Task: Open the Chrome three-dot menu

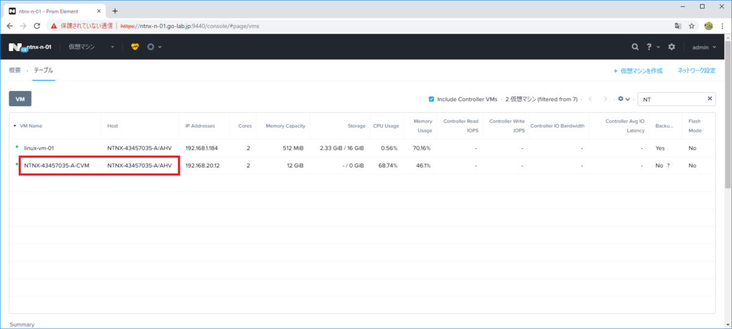Action: click(722, 26)
